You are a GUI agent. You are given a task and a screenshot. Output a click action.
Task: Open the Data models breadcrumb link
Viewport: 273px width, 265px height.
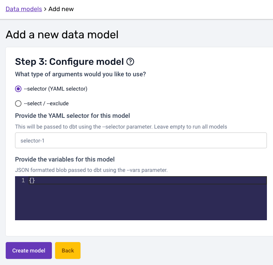coord(24,9)
